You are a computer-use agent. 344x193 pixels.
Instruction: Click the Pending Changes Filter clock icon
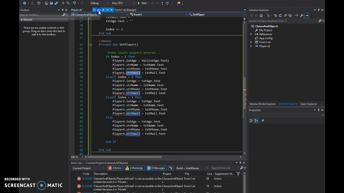click(268, 16)
